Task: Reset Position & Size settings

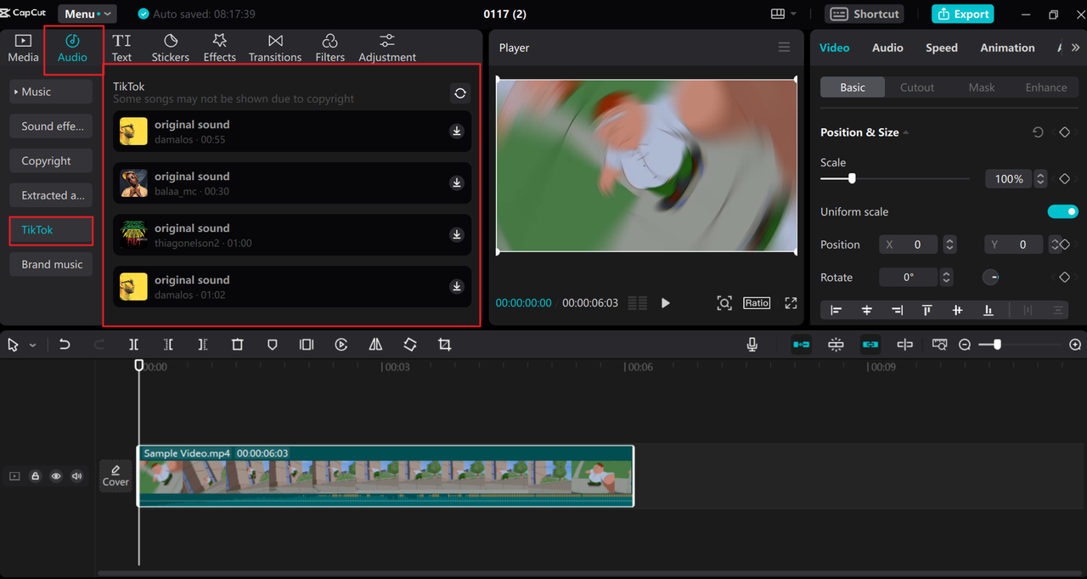Action: click(x=1038, y=132)
